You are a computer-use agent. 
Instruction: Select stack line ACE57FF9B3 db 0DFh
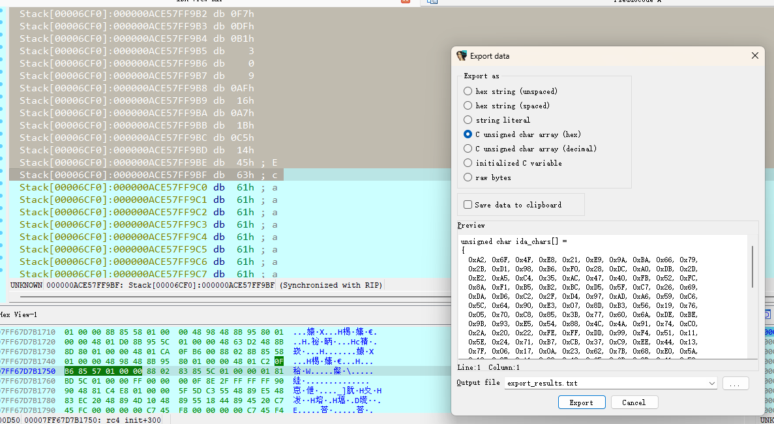tap(137, 26)
